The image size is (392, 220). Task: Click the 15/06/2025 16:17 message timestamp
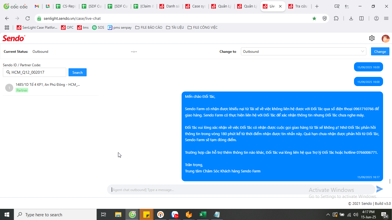coord(368,177)
